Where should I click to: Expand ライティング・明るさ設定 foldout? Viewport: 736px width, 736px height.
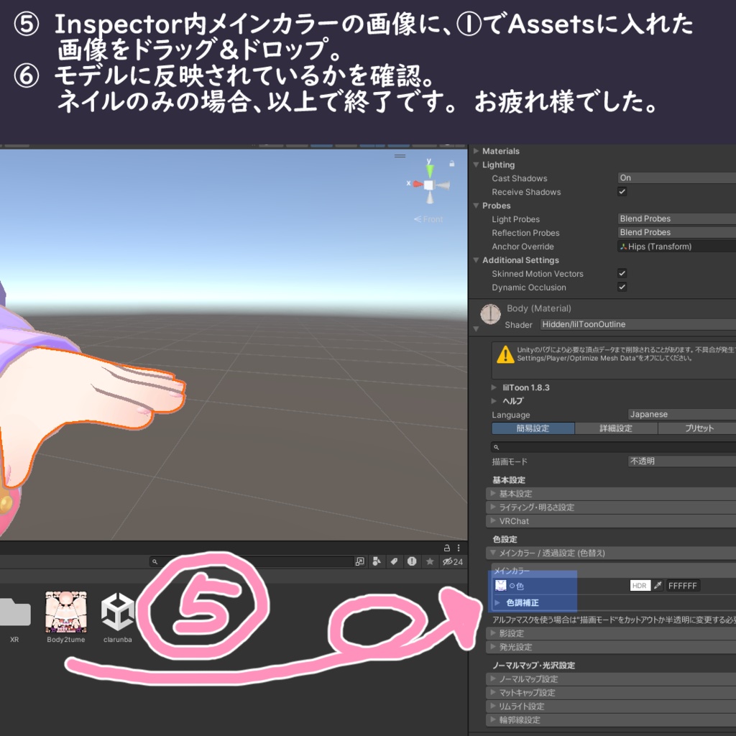click(611, 507)
